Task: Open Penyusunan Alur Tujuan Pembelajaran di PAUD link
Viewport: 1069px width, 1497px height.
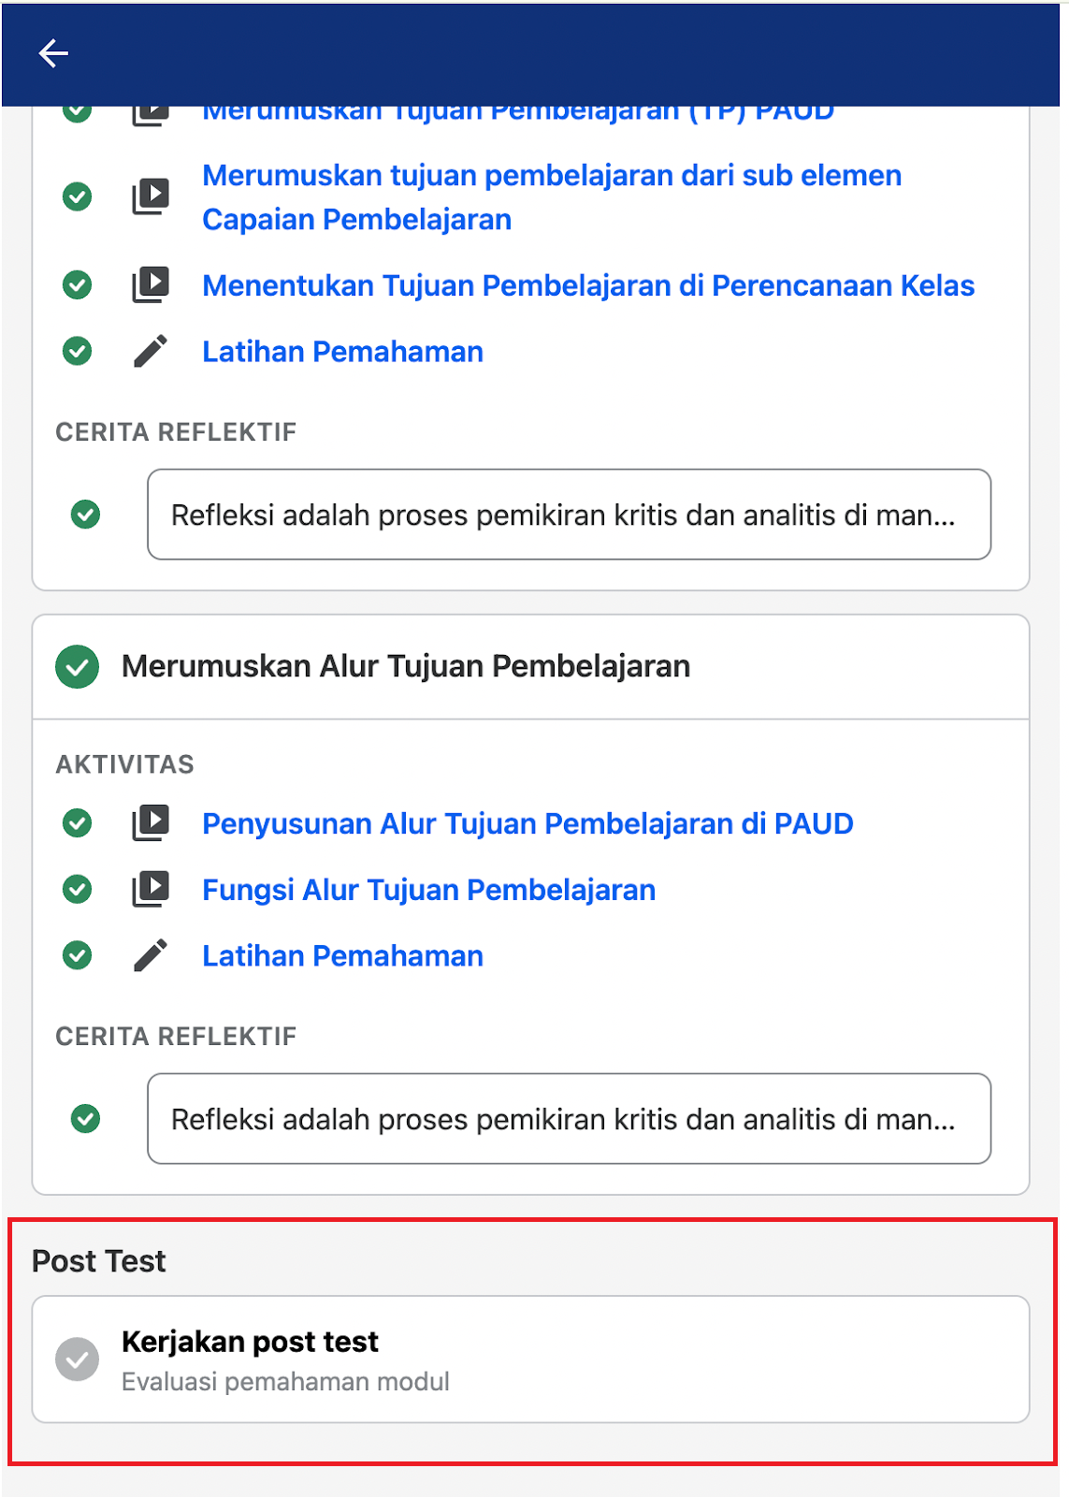Action: [x=527, y=823]
